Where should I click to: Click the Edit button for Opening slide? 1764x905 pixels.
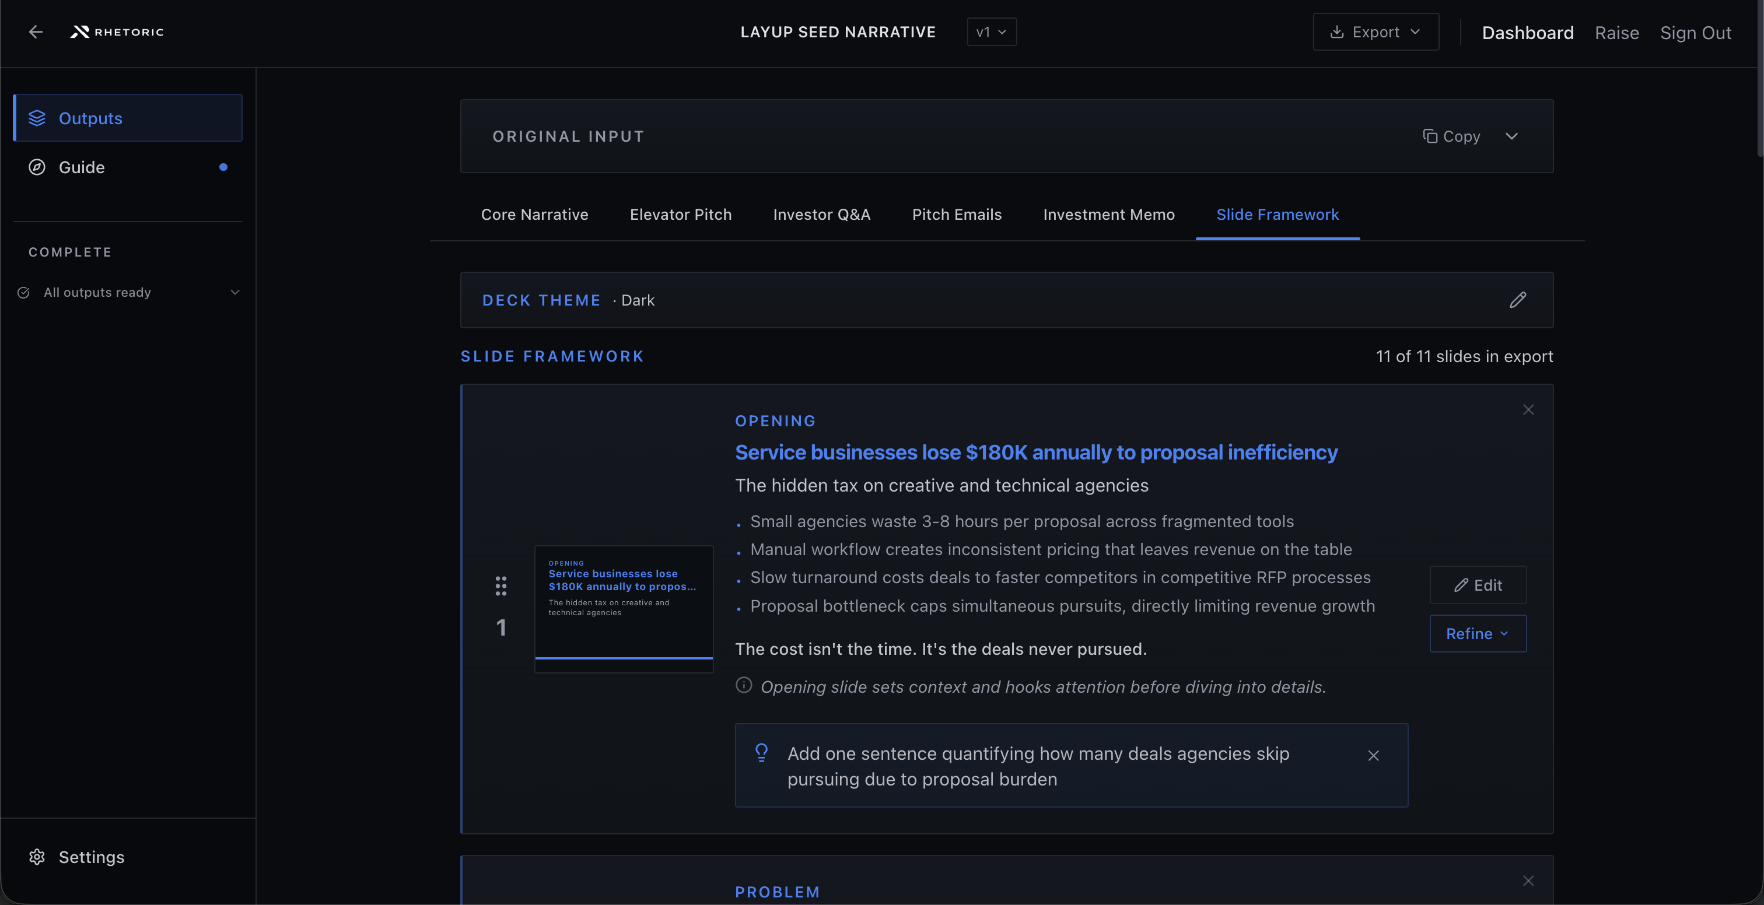[1477, 585]
